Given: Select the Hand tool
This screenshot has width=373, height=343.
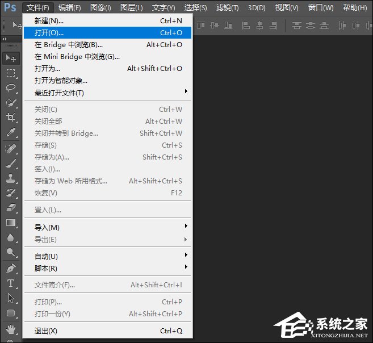Looking at the screenshot, I should pyautogui.click(x=11, y=329).
